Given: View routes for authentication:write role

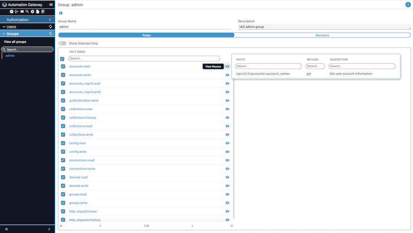Looking at the screenshot, I should tap(227, 101).
